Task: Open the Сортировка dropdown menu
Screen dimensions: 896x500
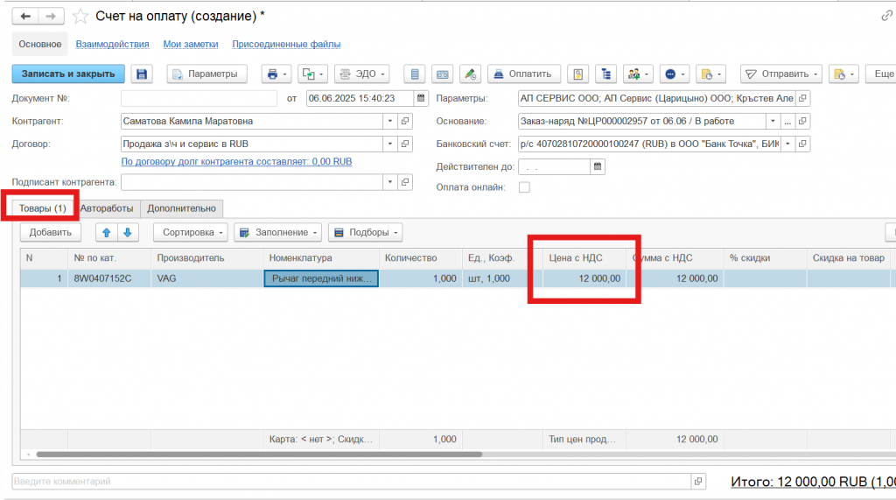Action: pos(191,232)
